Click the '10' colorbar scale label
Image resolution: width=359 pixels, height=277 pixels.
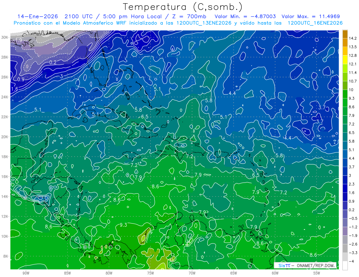pyautogui.click(x=351, y=90)
